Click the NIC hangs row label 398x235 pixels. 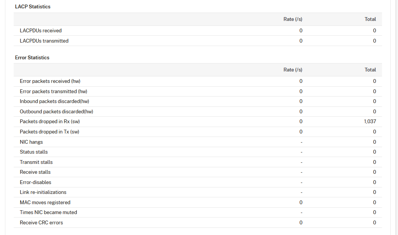pyautogui.click(x=31, y=142)
